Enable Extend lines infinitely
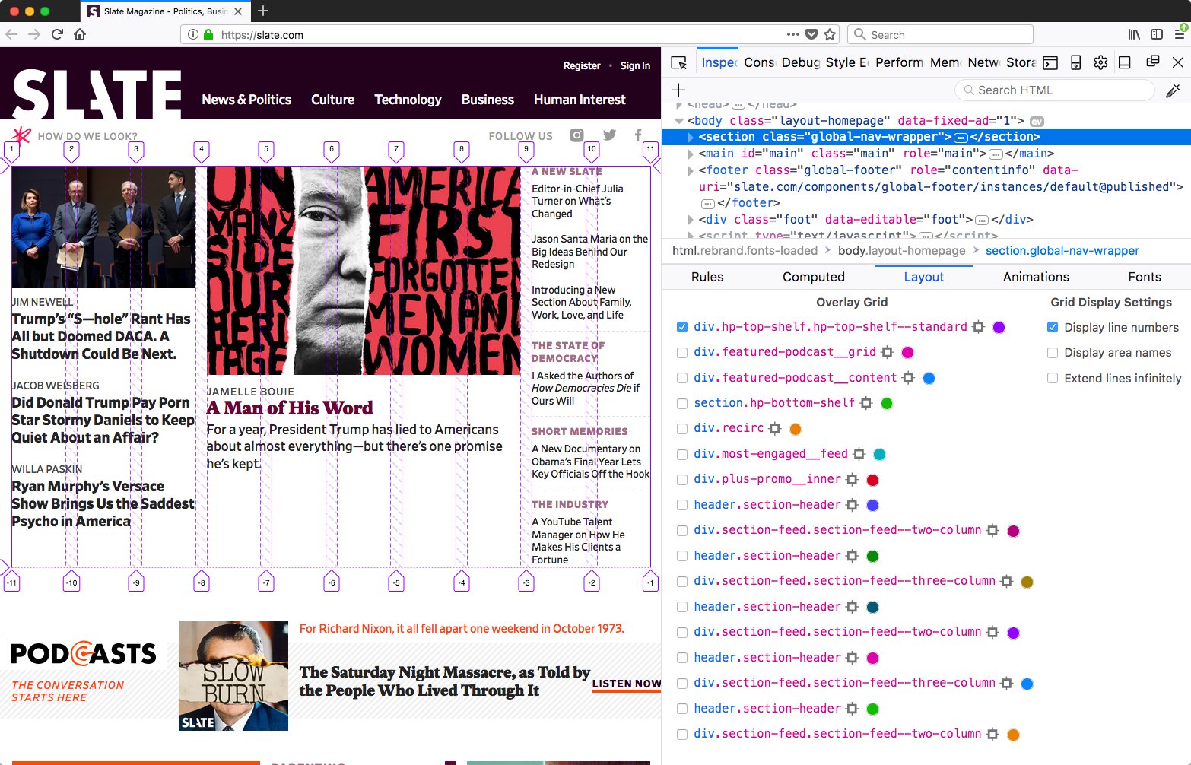 (1053, 378)
